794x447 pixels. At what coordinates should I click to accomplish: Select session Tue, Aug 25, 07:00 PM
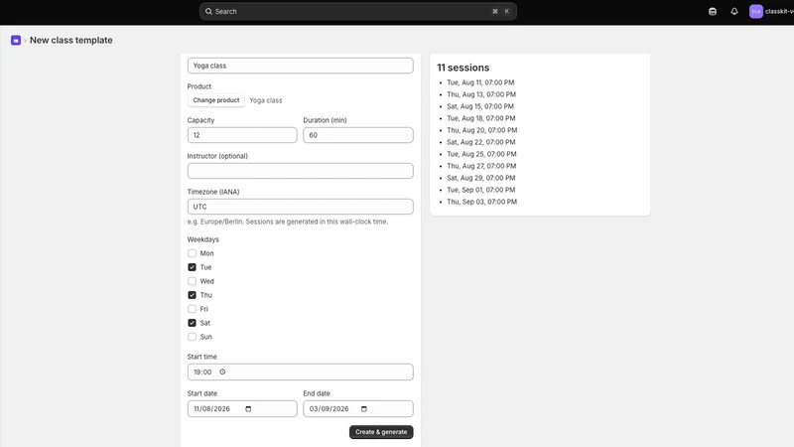coord(481,154)
